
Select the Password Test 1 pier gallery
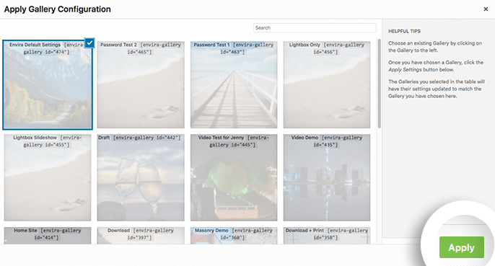click(234, 85)
